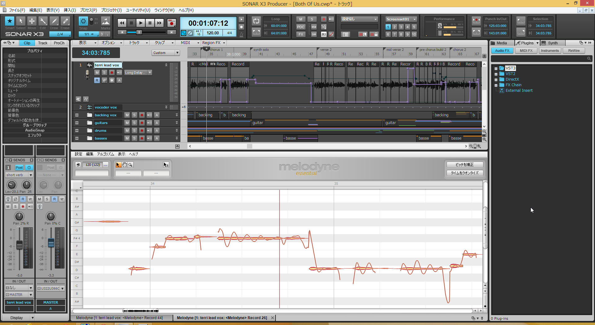Click the PDC override button

(301, 27)
